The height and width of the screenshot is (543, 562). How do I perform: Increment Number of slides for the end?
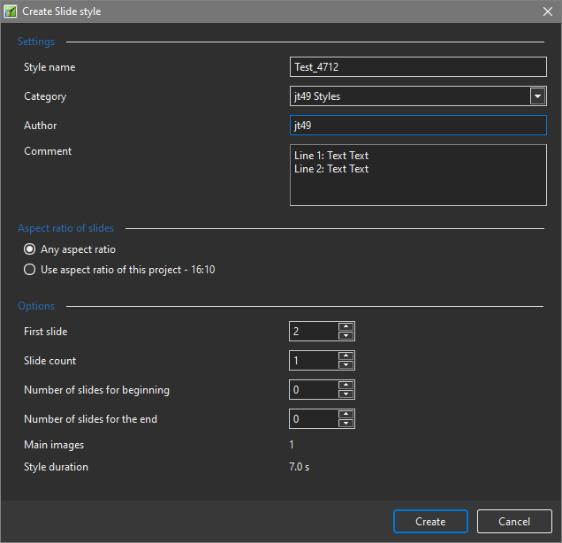click(x=346, y=414)
